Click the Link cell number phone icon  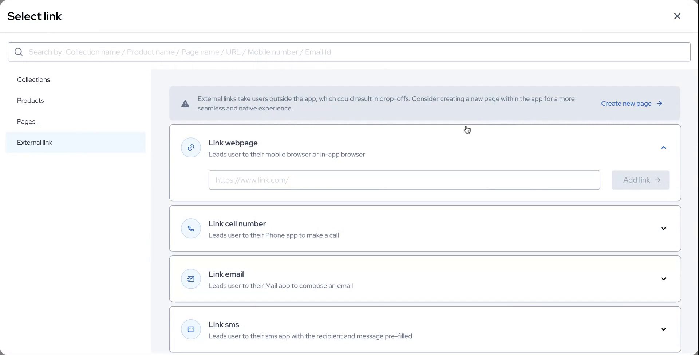tap(191, 229)
